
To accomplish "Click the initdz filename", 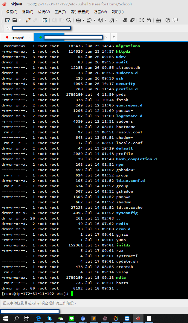I will [x=123, y=245].
